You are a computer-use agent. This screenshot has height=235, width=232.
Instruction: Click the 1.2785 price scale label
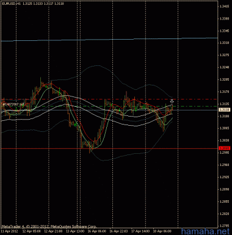(225, 226)
